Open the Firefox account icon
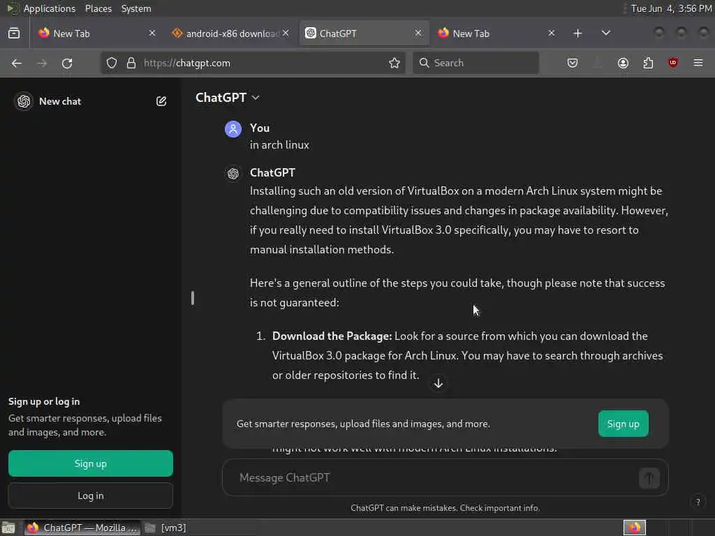Viewport: 715px width, 536px height. click(x=623, y=63)
